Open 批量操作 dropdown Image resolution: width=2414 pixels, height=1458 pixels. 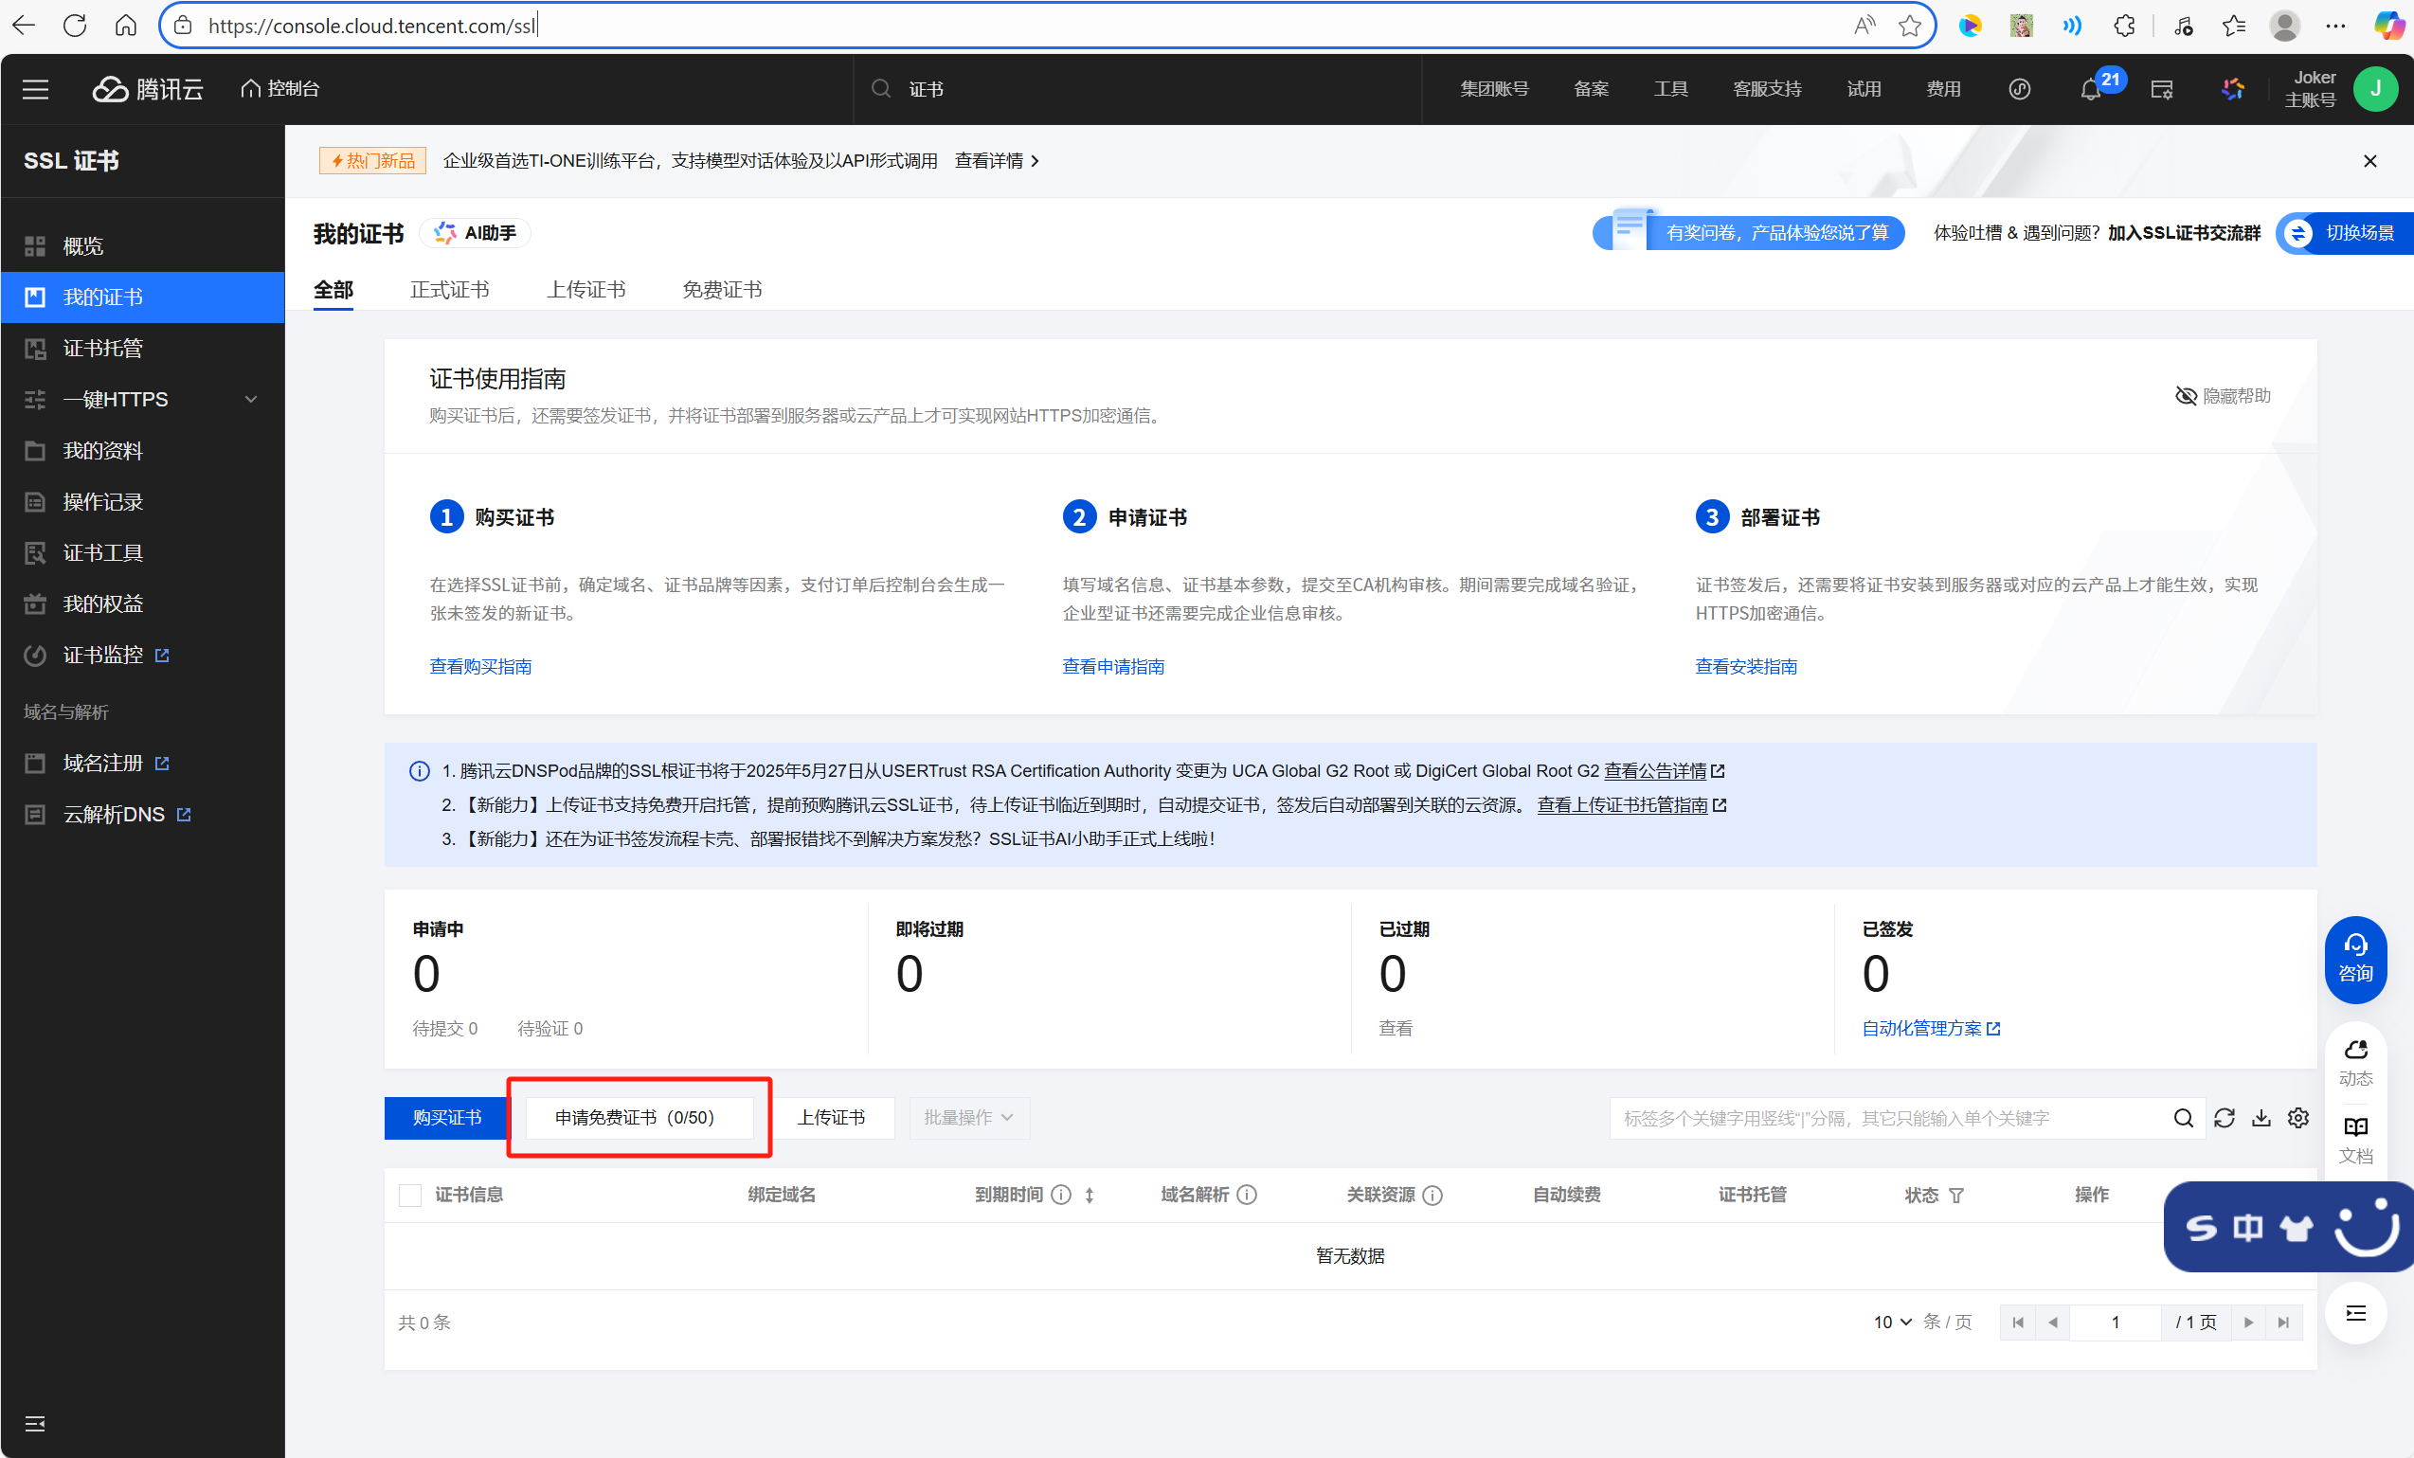click(968, 1118)
